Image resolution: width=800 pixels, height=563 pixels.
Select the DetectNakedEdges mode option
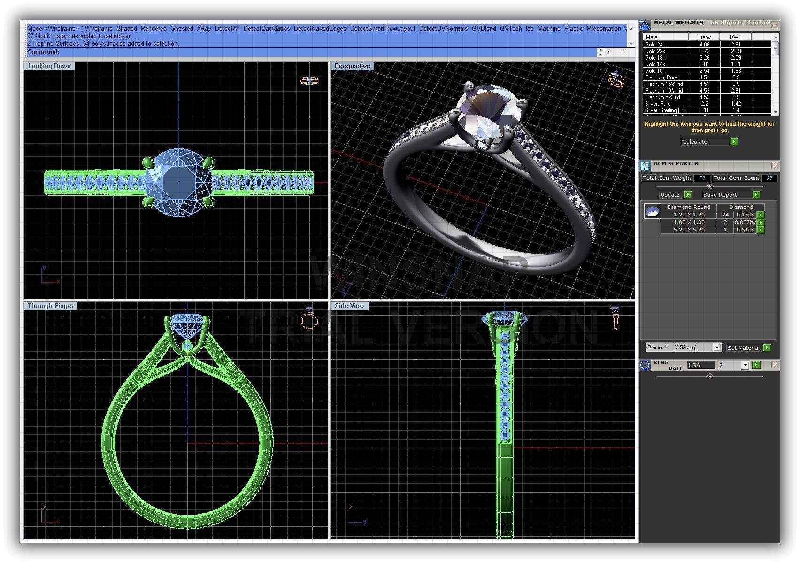(x=320, y=28)
